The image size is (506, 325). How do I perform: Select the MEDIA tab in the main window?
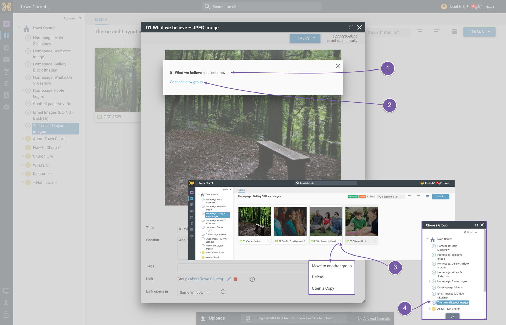coord(101,19)
